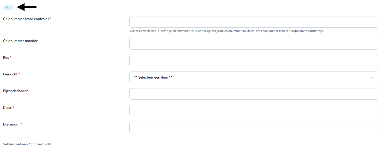Click the Kleur label
The image size is (383, 149).
(x=7, y=108)
